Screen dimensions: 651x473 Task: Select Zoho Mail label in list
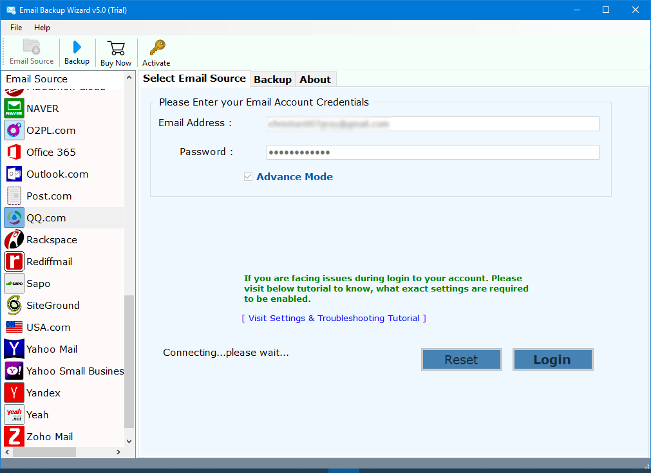tap(50, 436)
